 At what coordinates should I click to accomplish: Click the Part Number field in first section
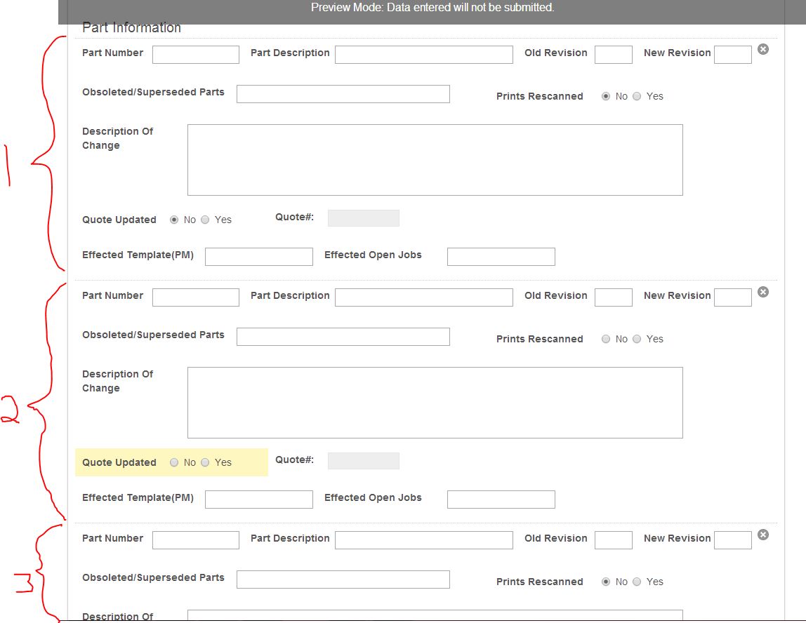click(x=196, y=55)
